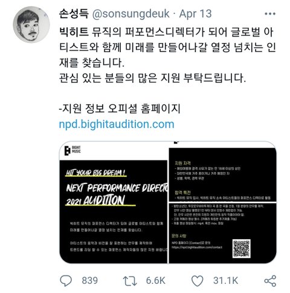290x293 pixels.
Task: Click the @sonsungdeuk handle
Action: click(131, 14)
